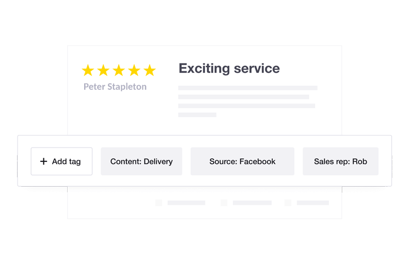The height and width of the screenshot is (264, 413).
Task: Click the plus icon in Add tag
Action: click(x=43, y=161)
